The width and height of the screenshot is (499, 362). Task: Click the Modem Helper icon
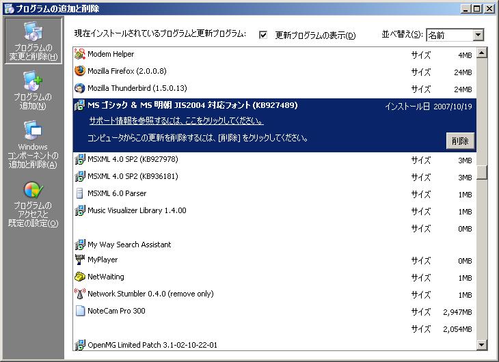(x=80, y=54)
